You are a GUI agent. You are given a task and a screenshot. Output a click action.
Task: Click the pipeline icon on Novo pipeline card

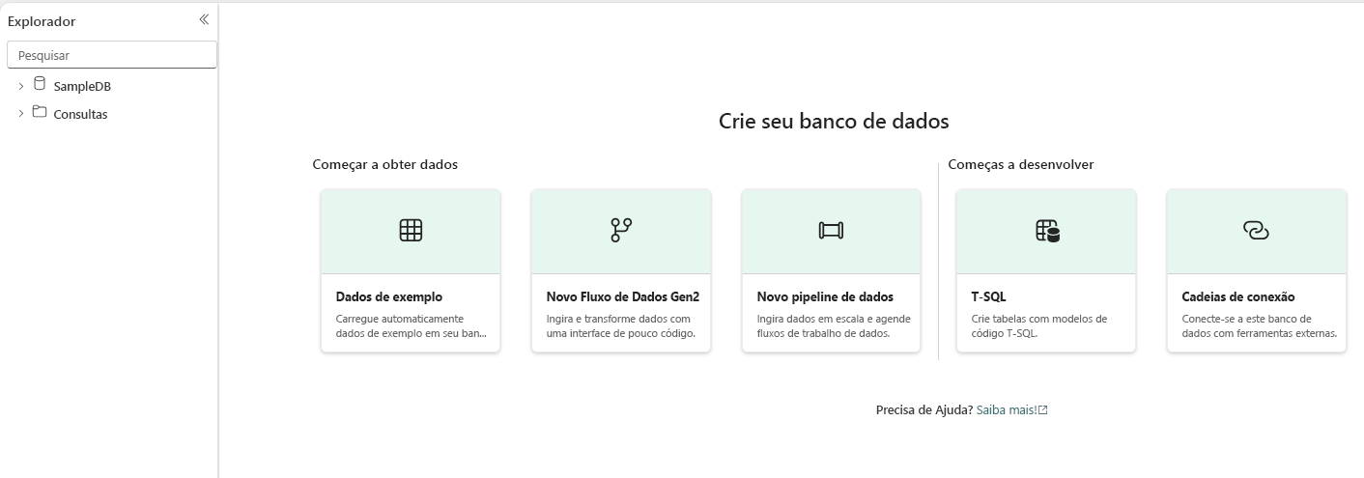coord(831,230)
